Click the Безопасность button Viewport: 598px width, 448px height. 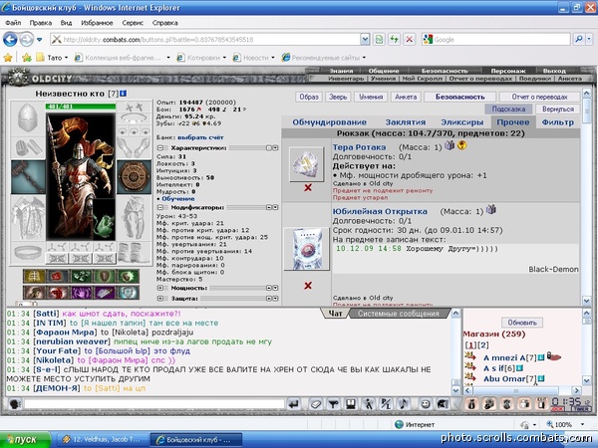pyautogui.click(x=459, y=97)
